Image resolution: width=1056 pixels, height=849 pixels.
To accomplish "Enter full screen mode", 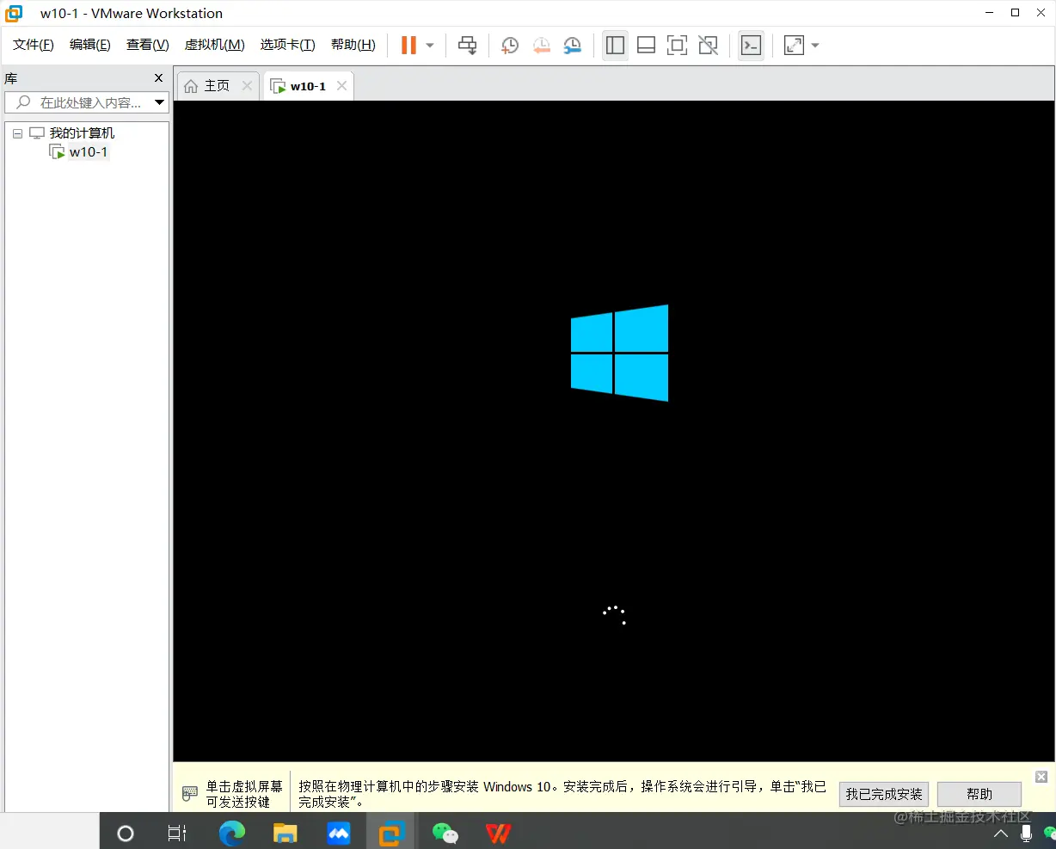I will [x=678, y=46].
